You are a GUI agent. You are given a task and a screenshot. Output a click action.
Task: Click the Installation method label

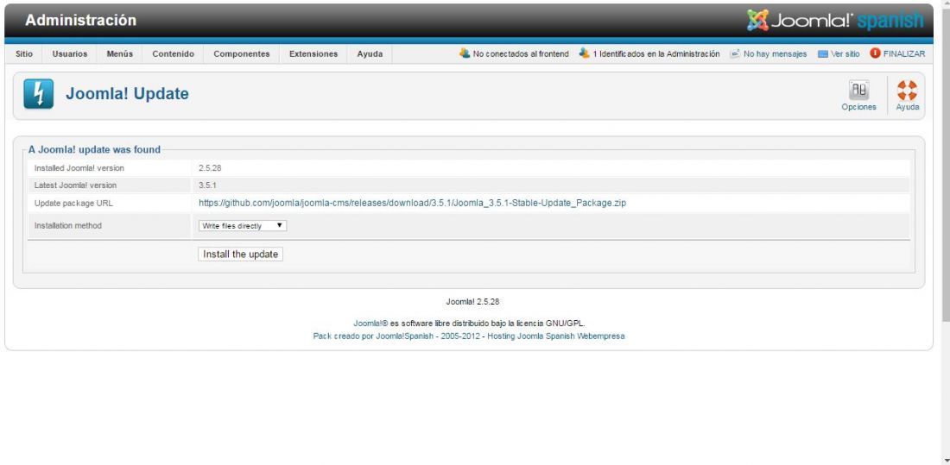pos(68,226)
